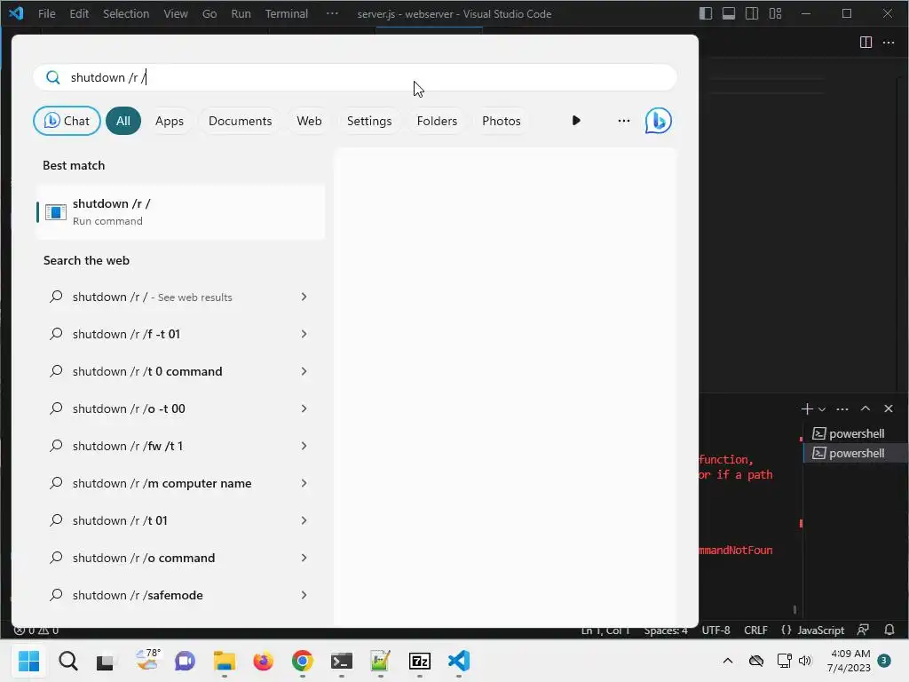This screenshot has height=682, width=909.
Task: Open the Go menu in VS Code
Action: coord(209,13)
